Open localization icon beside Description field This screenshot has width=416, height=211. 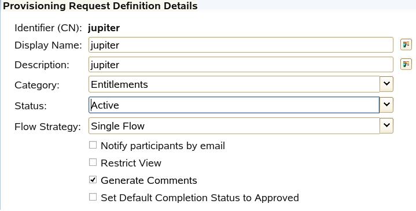coord(406,64)
